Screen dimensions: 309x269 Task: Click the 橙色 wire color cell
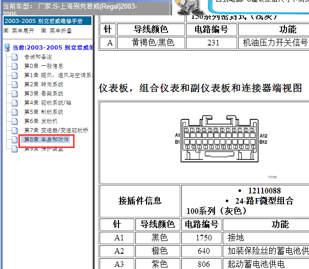click(x=158, y=251)
